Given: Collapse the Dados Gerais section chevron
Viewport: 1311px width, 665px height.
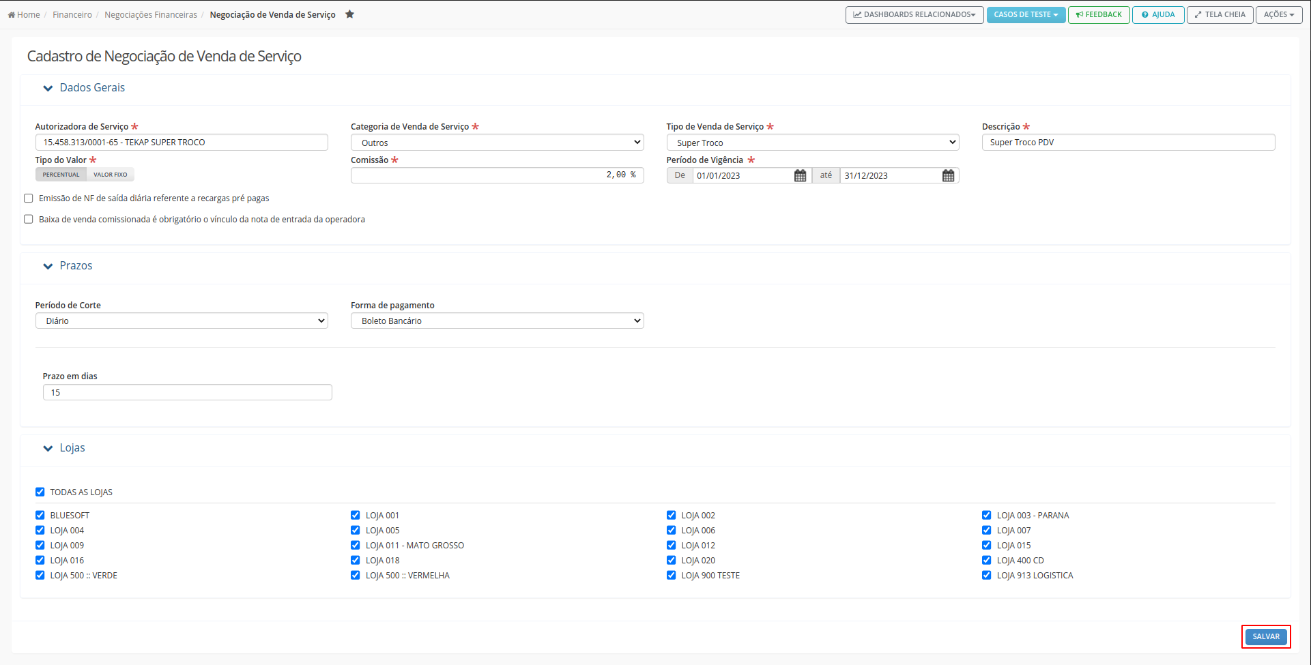Looking at the screenshot, I should 48,88.
